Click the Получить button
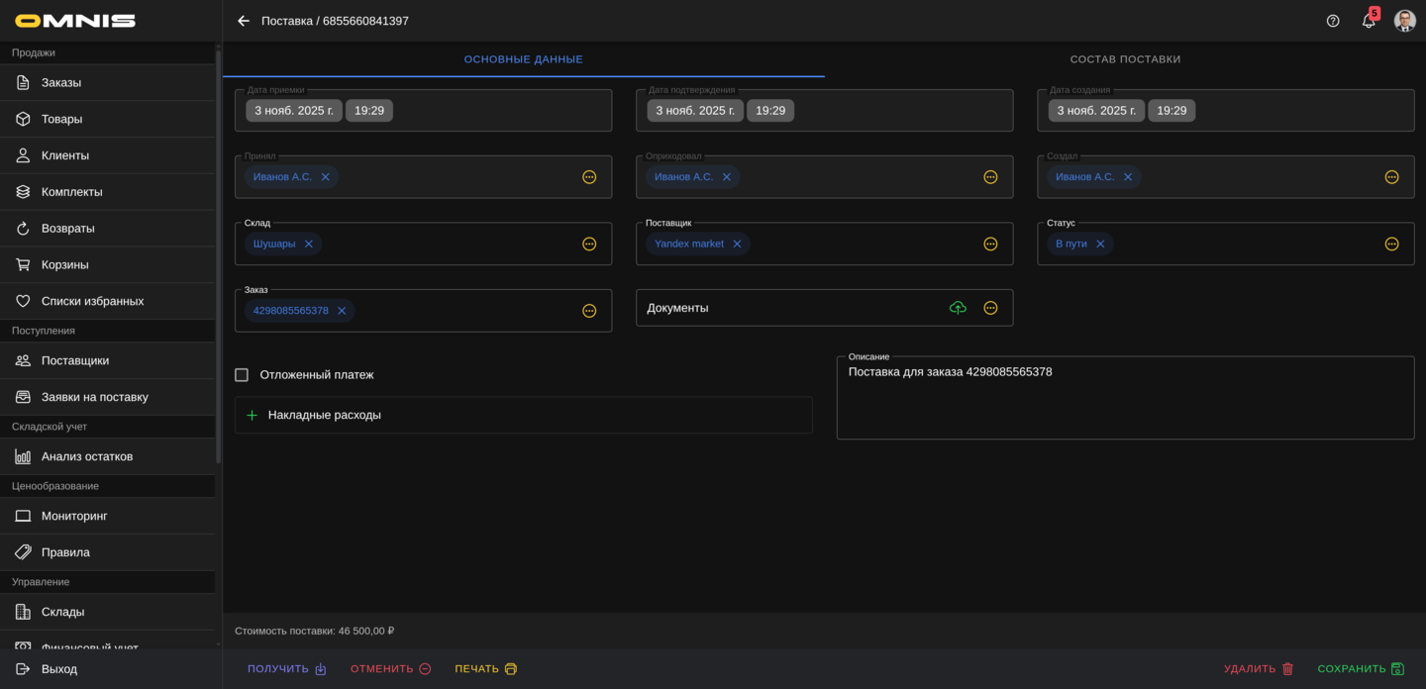Image resolution: width=1426 pixels, height=689 pixels. [286, 669]
